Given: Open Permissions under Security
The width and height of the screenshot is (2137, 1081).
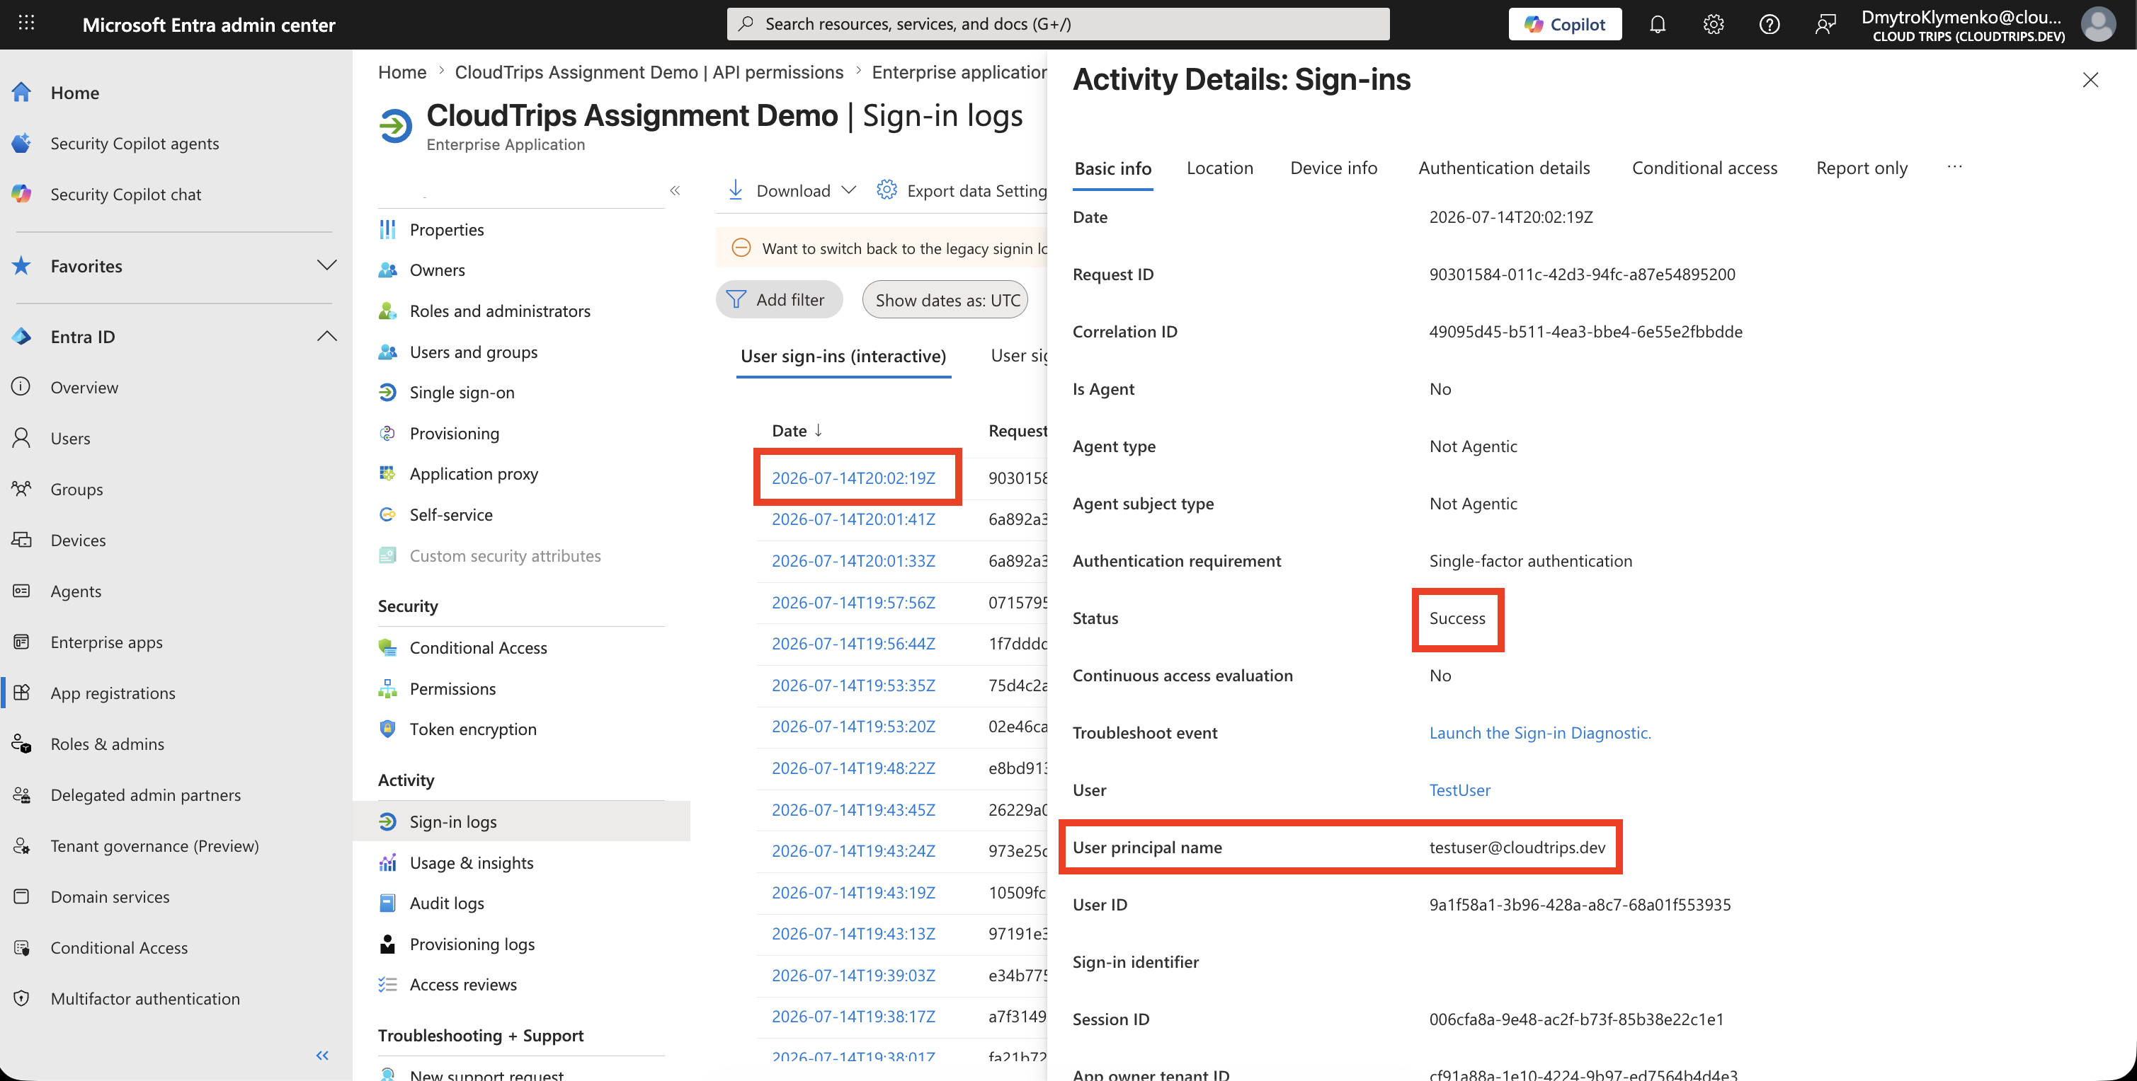Looking at the screenshot, I should [453, 688].
